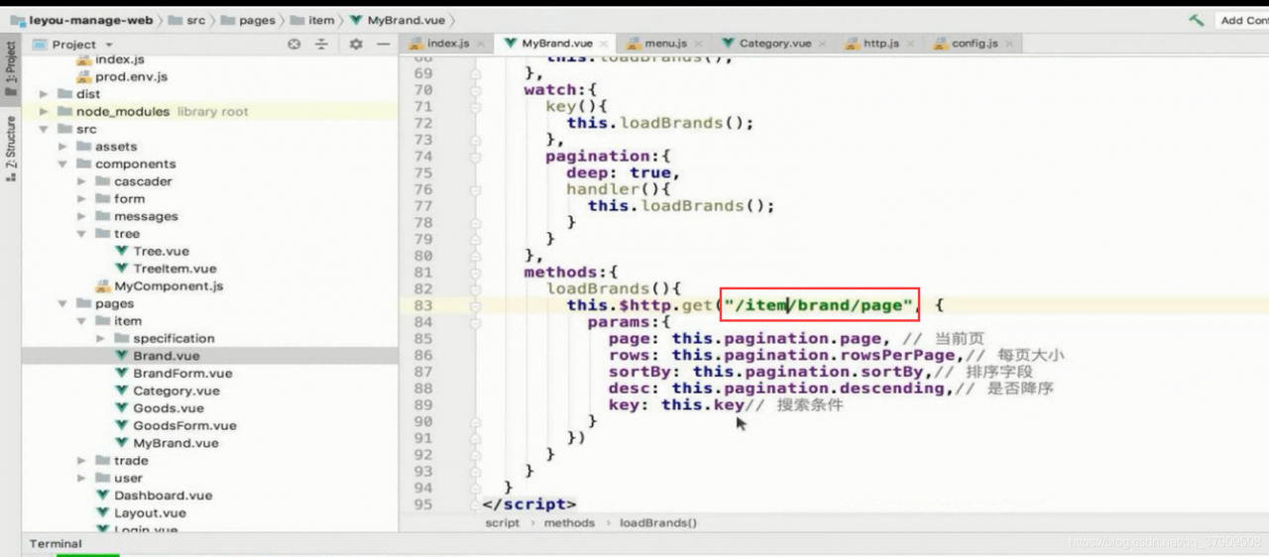Open the Terminal tool window

(x=56, y=543)
